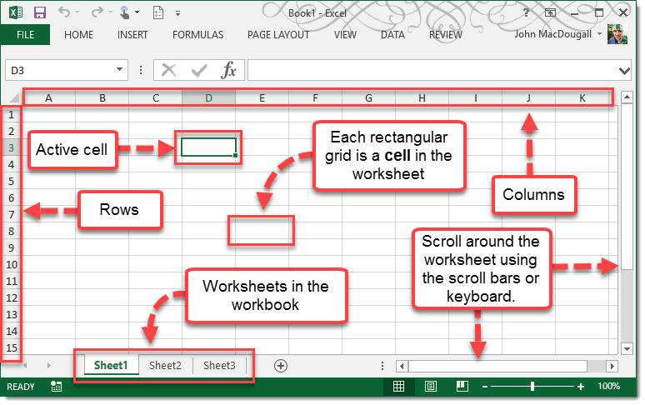Add a new sheet with plus icon
The image size is (645, 405).
point(281,366)
